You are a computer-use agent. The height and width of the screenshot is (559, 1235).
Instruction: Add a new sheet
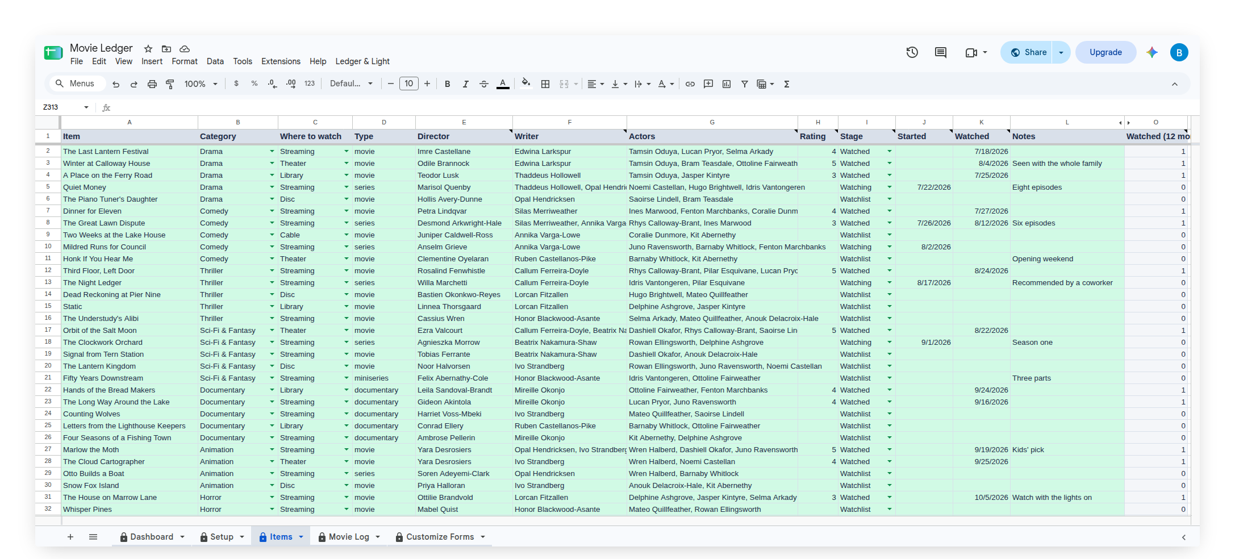(70, 537)
